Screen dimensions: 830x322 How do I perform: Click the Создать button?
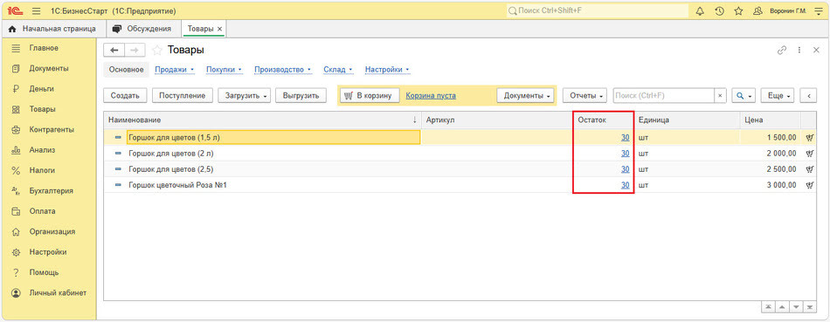tap(125, 96)
